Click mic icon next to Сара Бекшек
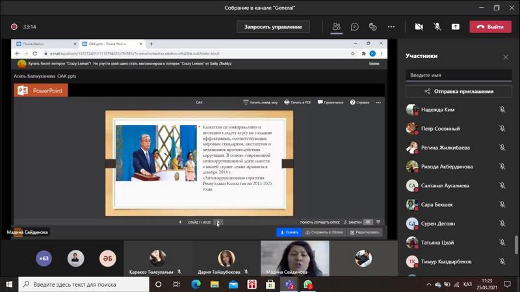Screen dimensions: 520x292 click(502, 204)
